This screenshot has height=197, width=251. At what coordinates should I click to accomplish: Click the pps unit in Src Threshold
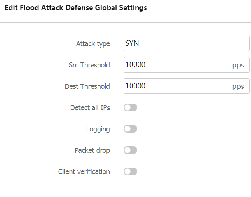(238, 65)
